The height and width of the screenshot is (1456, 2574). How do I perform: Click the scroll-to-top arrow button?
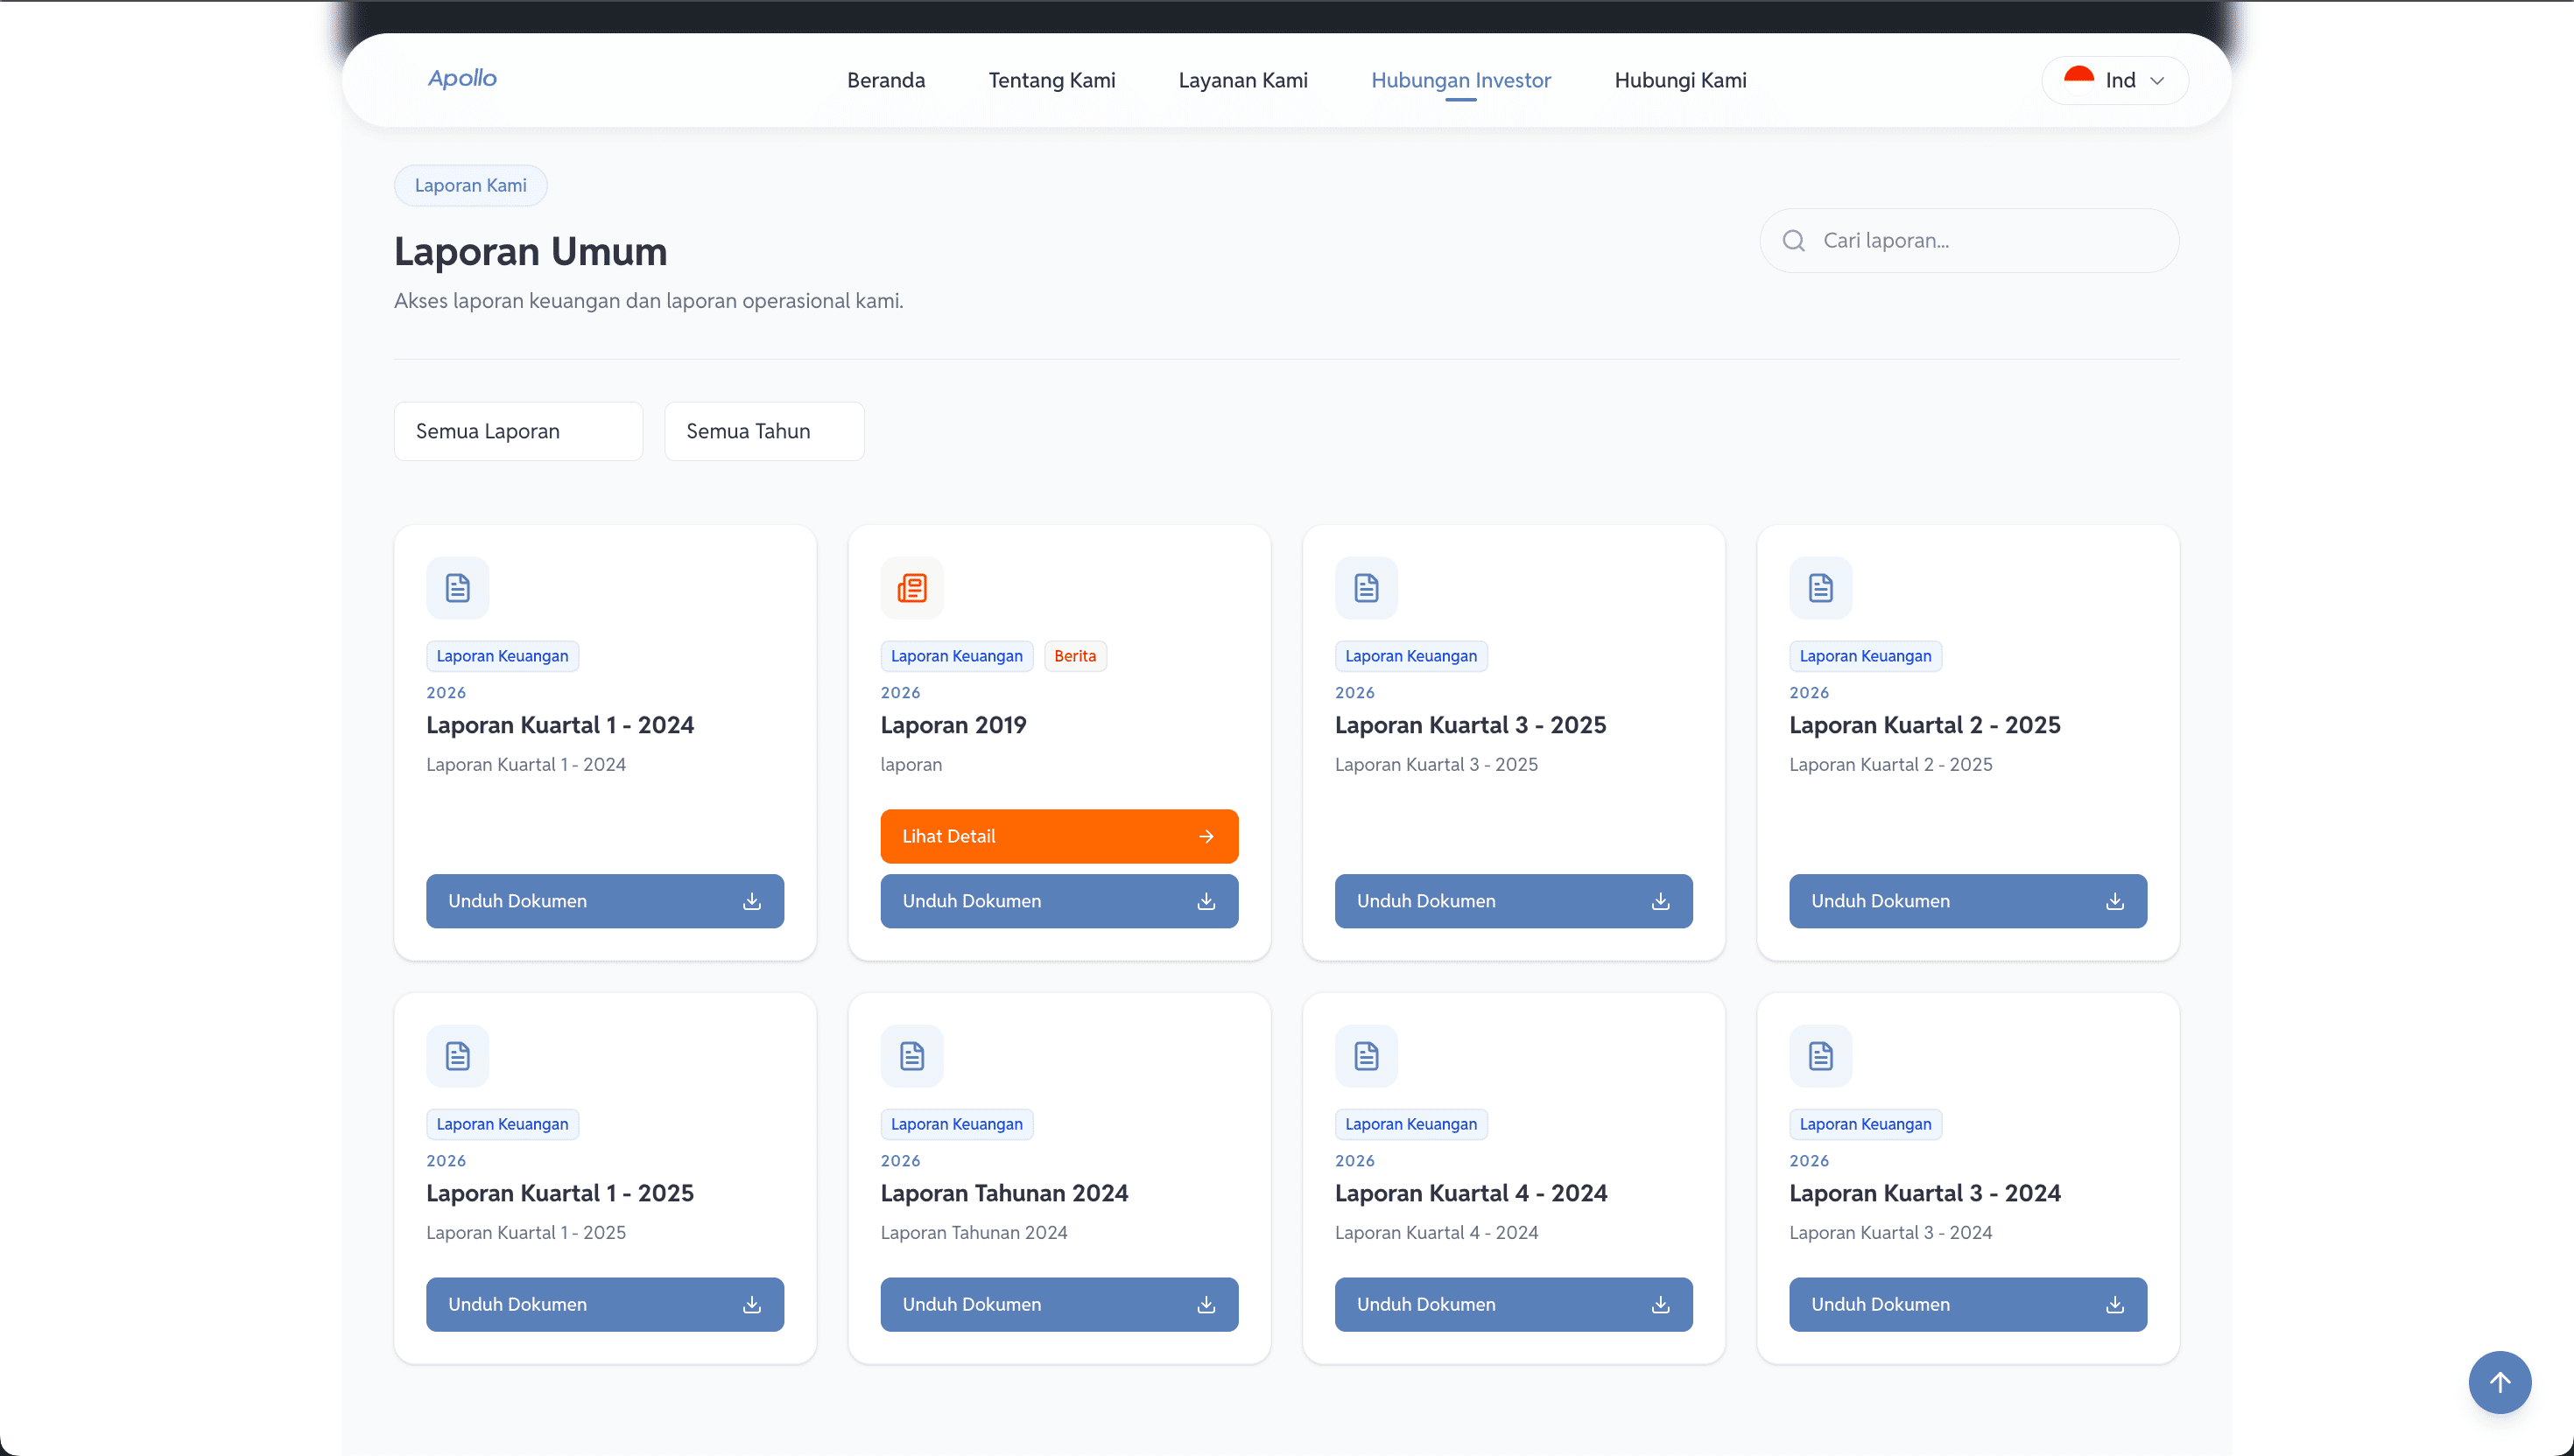tap(2499, 1382)
